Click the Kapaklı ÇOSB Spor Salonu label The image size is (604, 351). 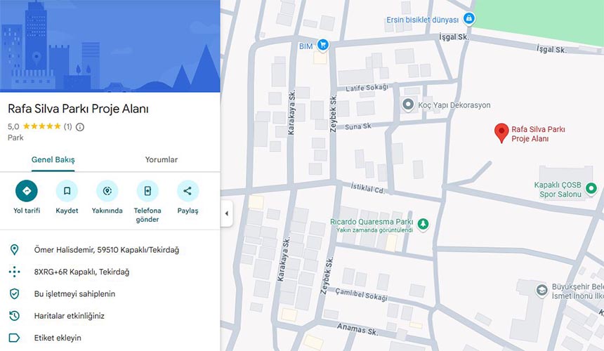(x=558, y=190)
